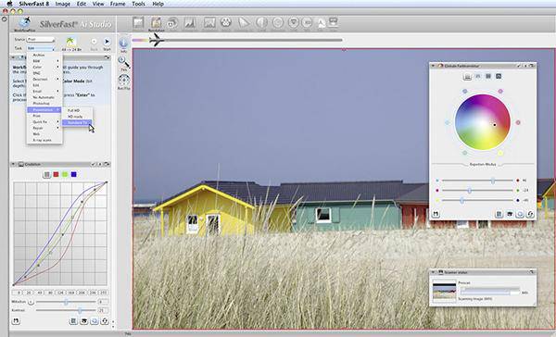Screen dimensions: 556x337
Task: Select Standard TV in Presentation submenu
Action: 77,122
